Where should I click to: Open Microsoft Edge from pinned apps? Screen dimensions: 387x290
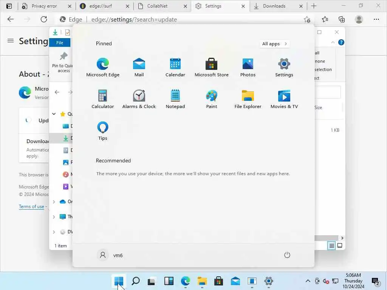tap(103, 67)
